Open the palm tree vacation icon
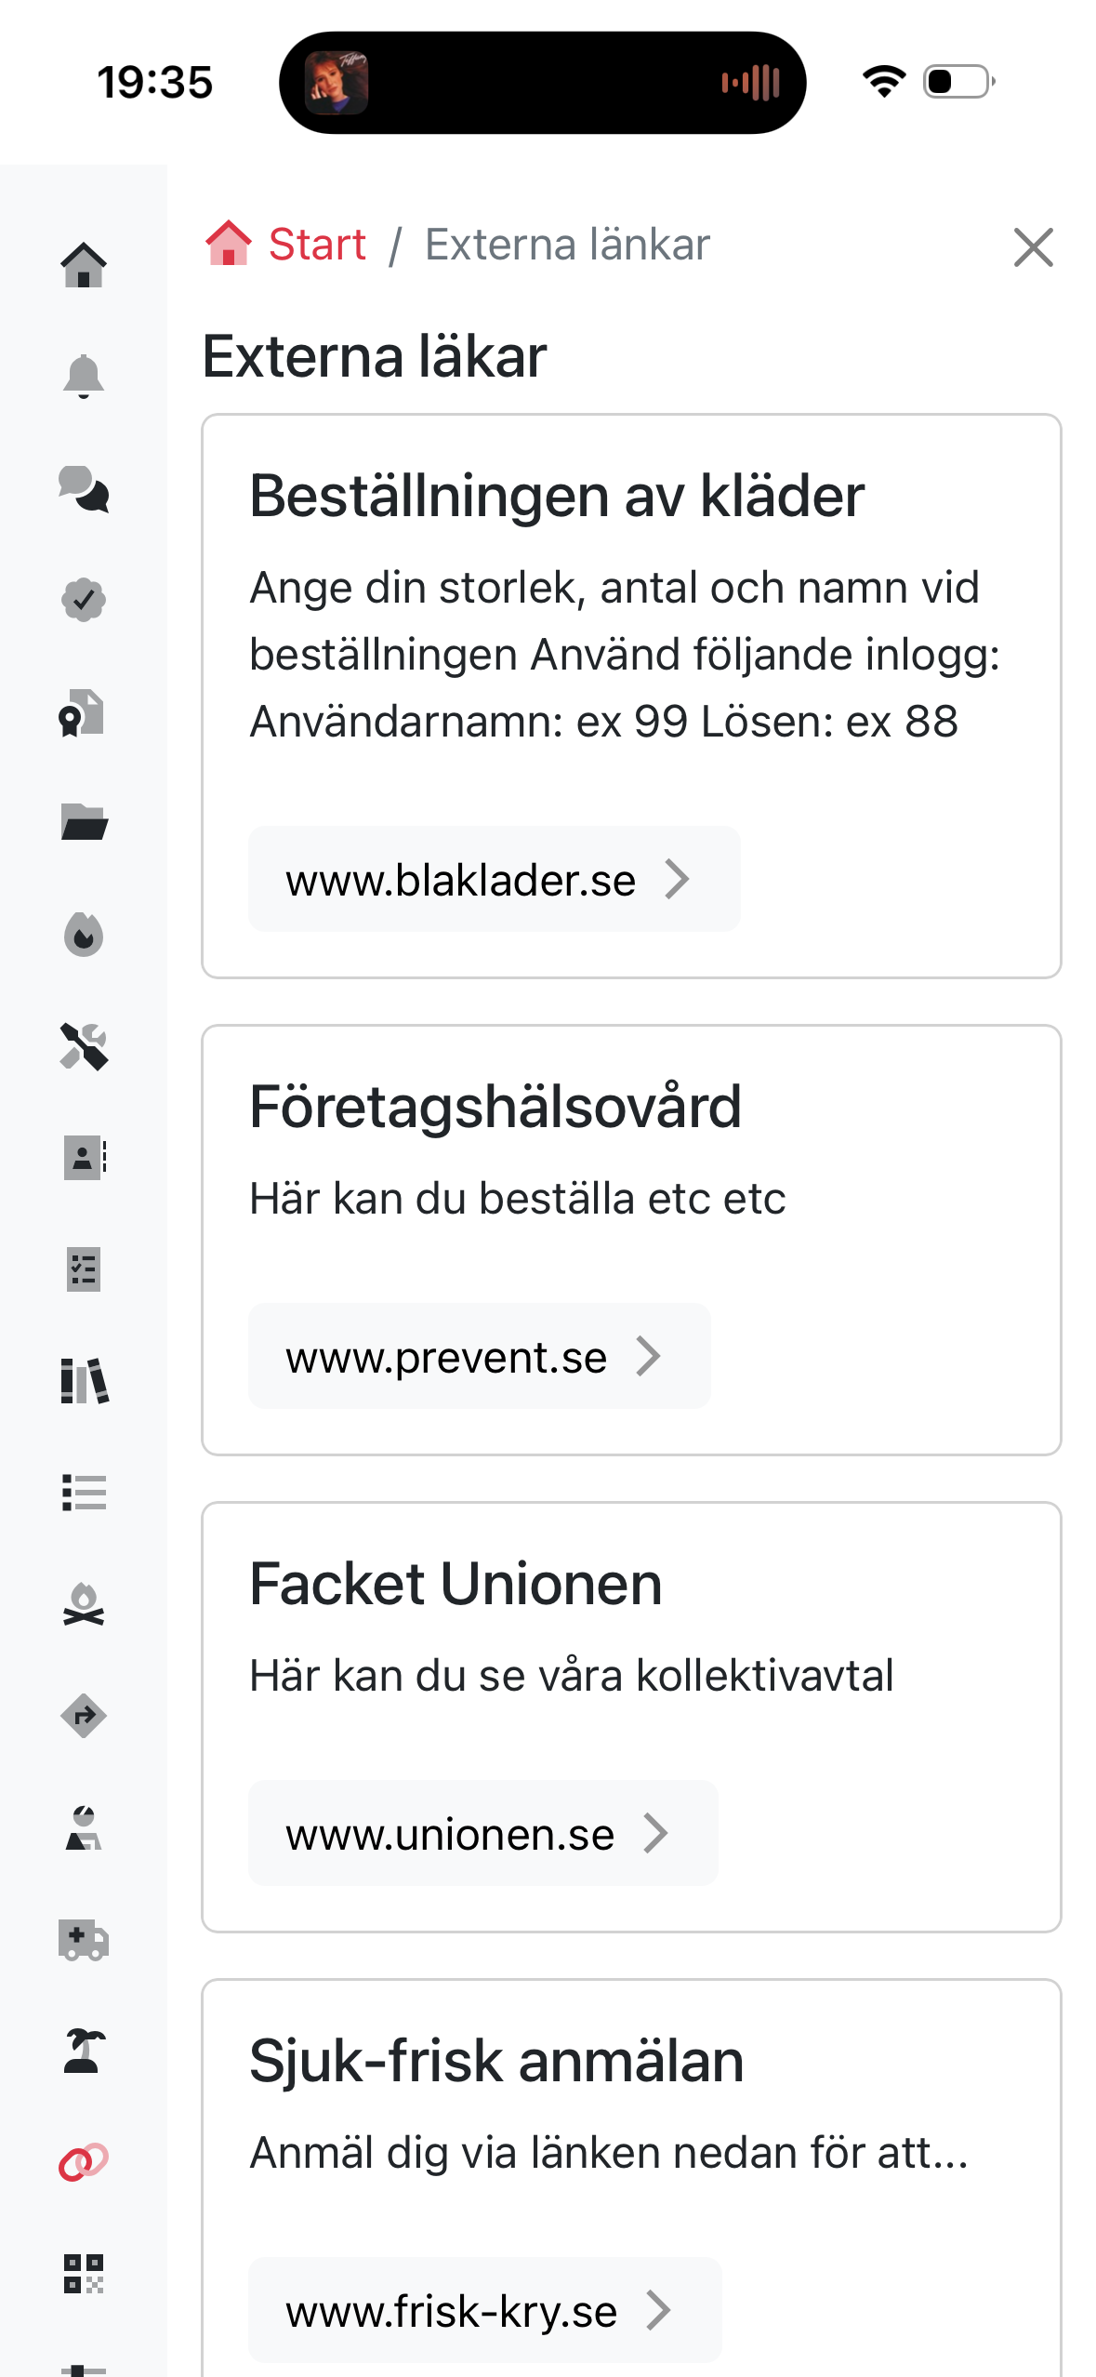Screen dimensions: 1096x2377 coord(84,2052)
